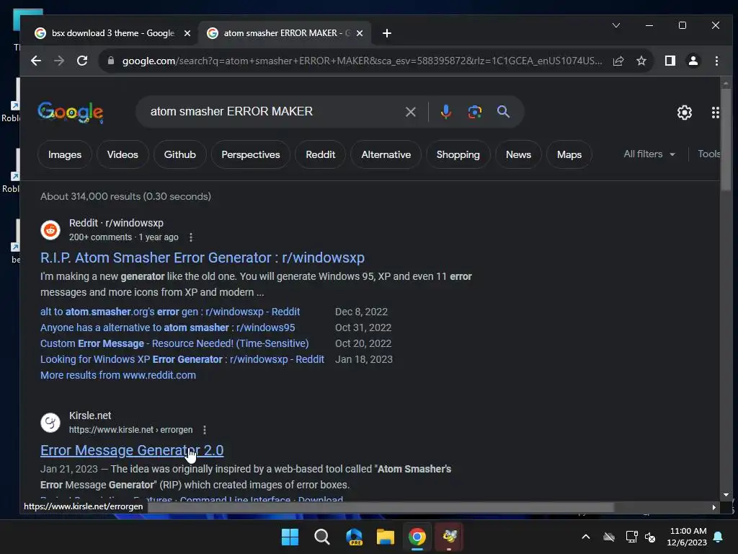Start voice search with microphone

tap(445, 112)
